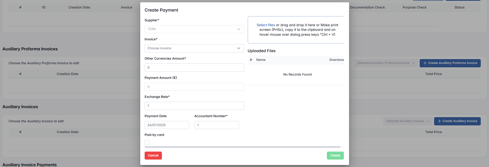Click chevron on Selected Auxiliary Proforma Invoice

tap(413, 63)
